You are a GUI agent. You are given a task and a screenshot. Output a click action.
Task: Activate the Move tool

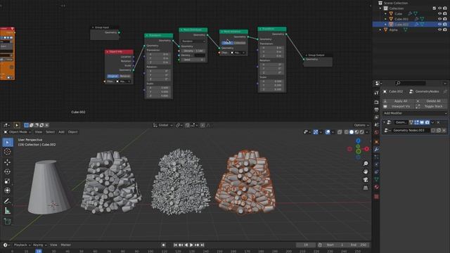point(8,162)
